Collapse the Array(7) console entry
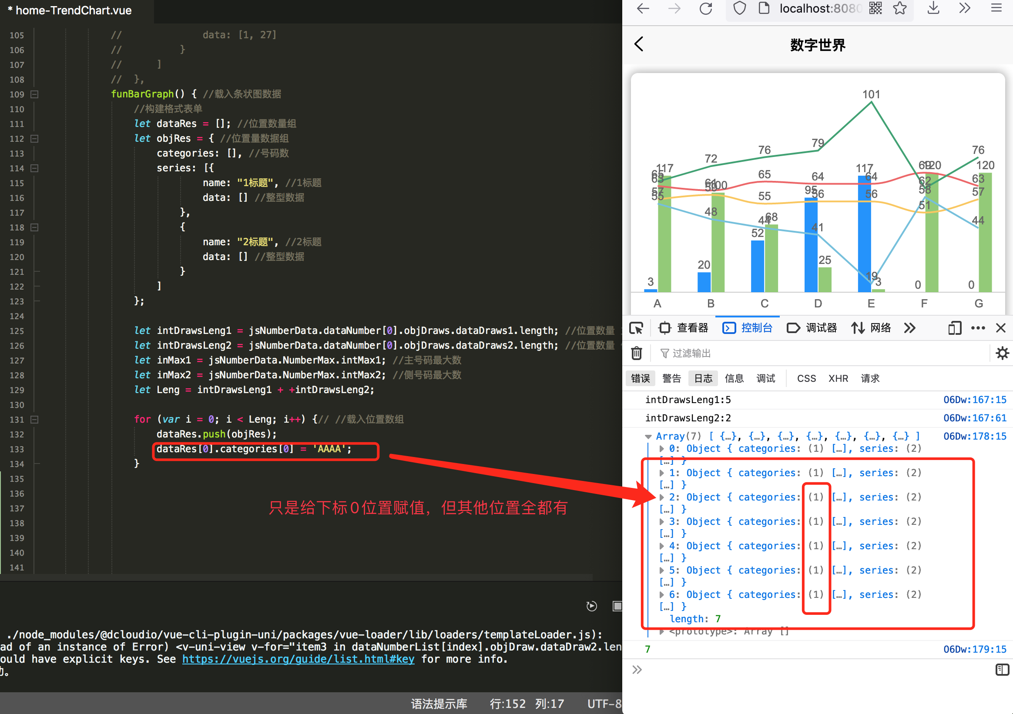The width and height of the screenshot is (1013, 714). 648,437
